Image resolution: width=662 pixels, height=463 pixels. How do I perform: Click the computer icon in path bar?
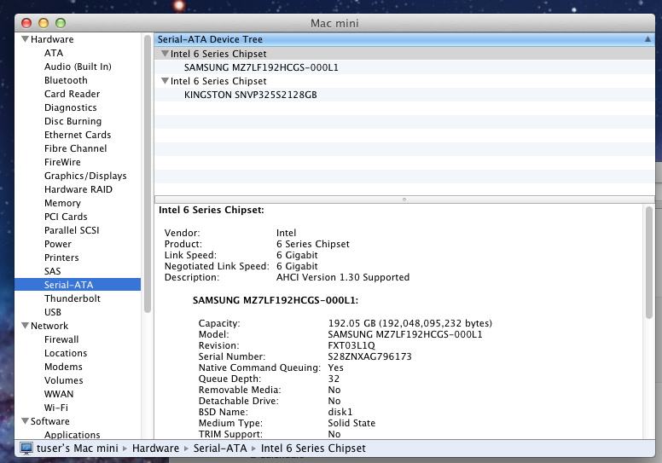[26, 449]
